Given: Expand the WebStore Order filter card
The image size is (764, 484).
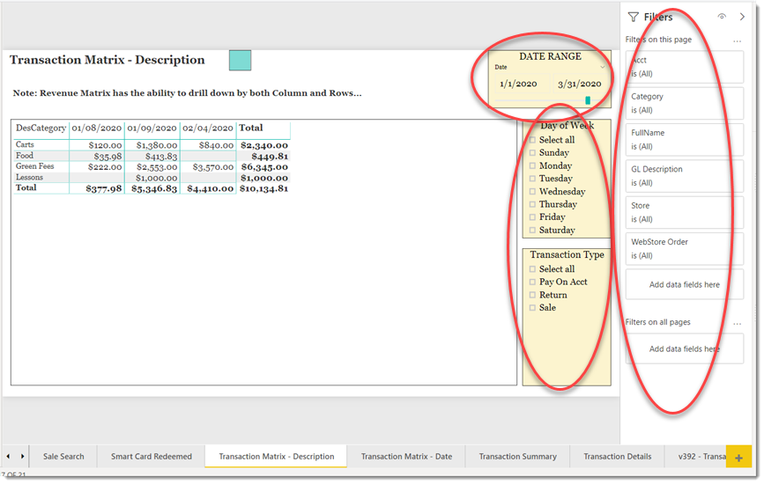Looking at the screenshot, I should click(684, 248).
